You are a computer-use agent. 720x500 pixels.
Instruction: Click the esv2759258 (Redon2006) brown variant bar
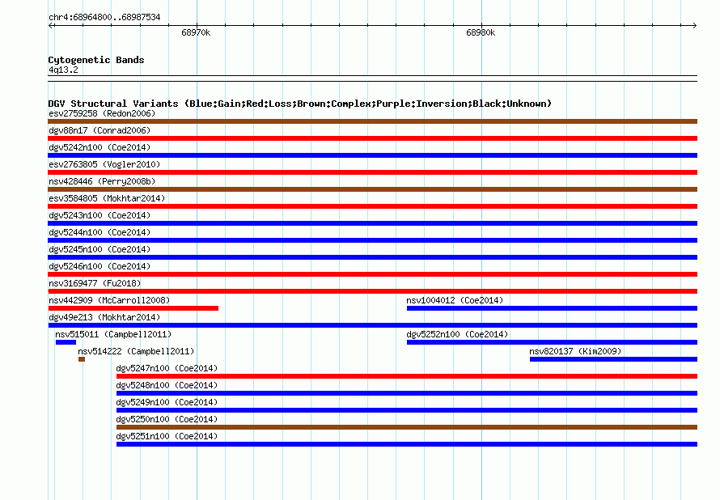(372, 121)
